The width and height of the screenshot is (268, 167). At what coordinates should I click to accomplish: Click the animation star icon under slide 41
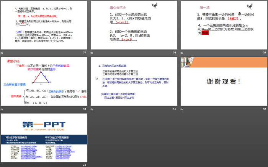coord(92,109)
